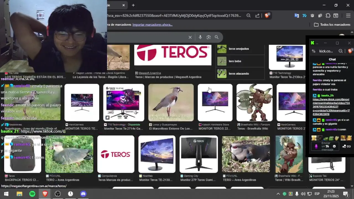Open the Extensions puzzle-piece menu
The width and height of the screenshot is (354, 199).
point(328,16)
